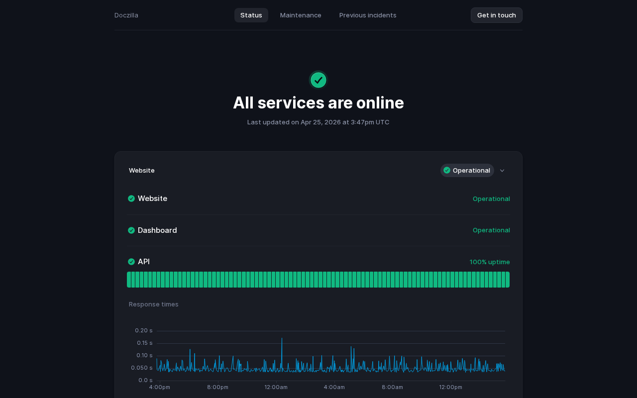Viewport: 637px width, 398px height.
Task: Go to Previous incidents tab
Action: tap(368, 15)
